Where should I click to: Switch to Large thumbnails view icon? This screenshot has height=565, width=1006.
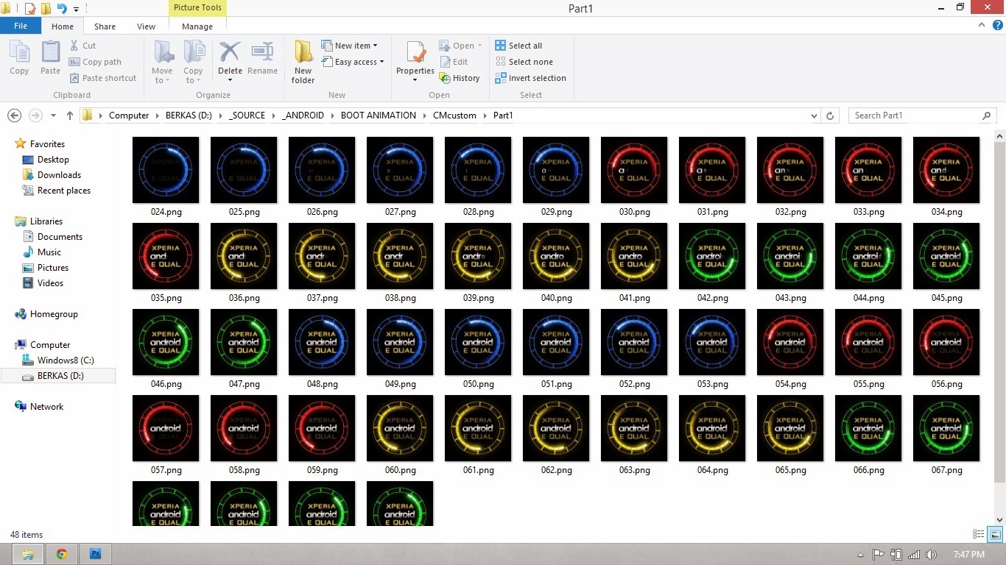(996, 535)
